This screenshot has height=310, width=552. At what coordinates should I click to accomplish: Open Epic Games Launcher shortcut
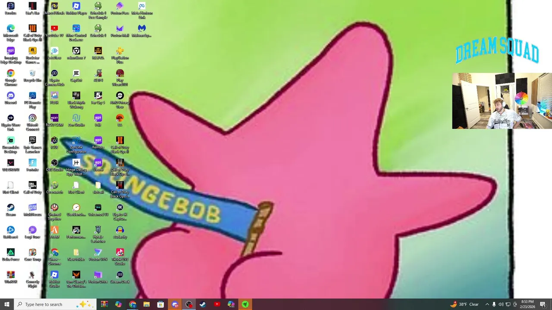pyautogui.click(x=32, y=145)
